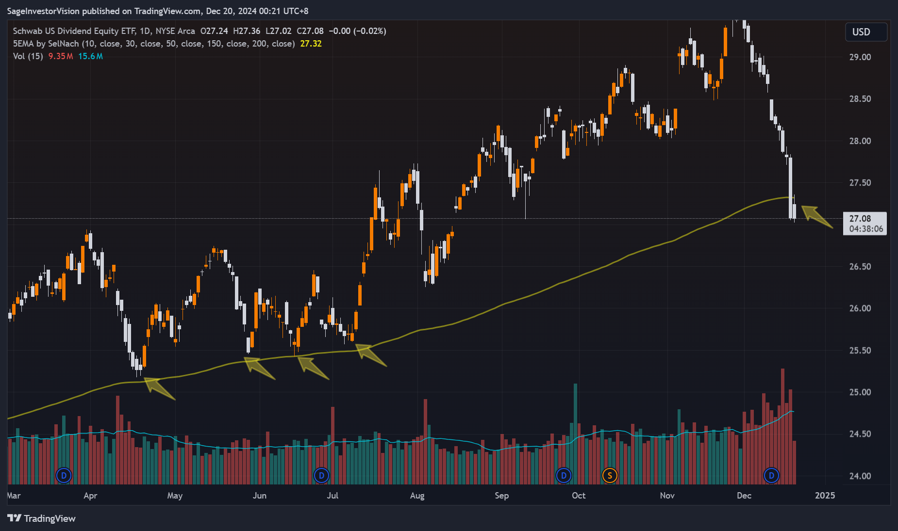The height and width of the screenshot is (531, 898).
Task: Click the 26.00 price axis label
Action: (860, 308)
